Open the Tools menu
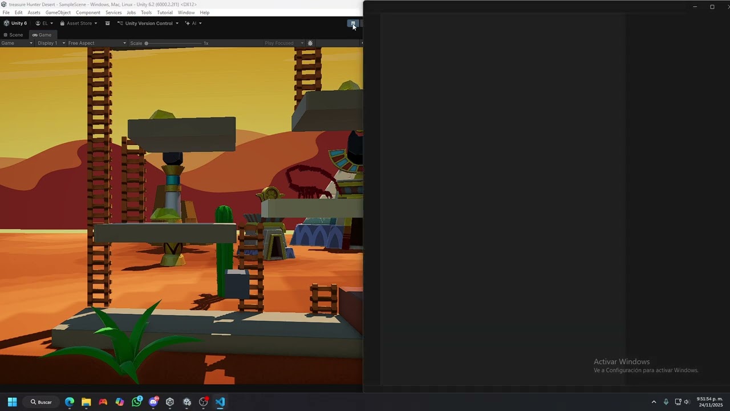 [x=147, y=13]
